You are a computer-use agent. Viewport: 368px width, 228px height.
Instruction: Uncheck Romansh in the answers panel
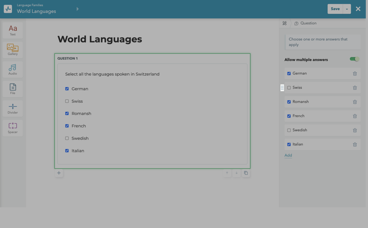(x=289, y=102)
